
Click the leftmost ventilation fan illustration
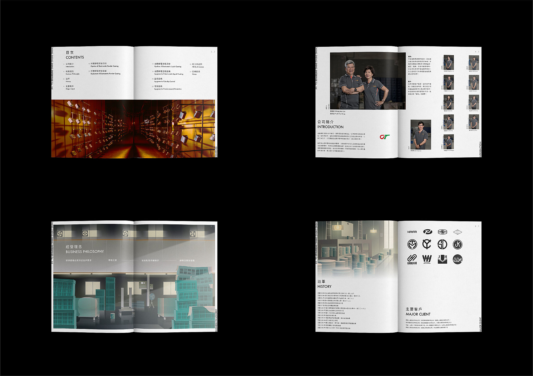point(60,234)
